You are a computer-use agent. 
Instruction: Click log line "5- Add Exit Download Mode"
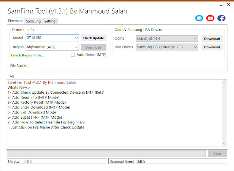point(32,112)
